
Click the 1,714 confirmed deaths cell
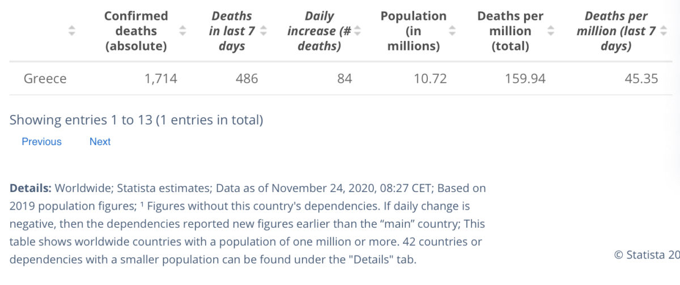(160, 79)
